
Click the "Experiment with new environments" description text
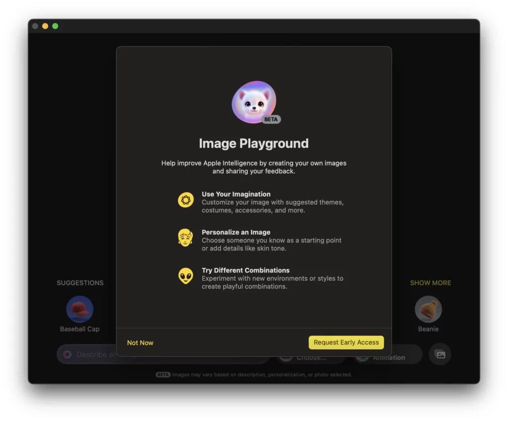tap(272, 282)
